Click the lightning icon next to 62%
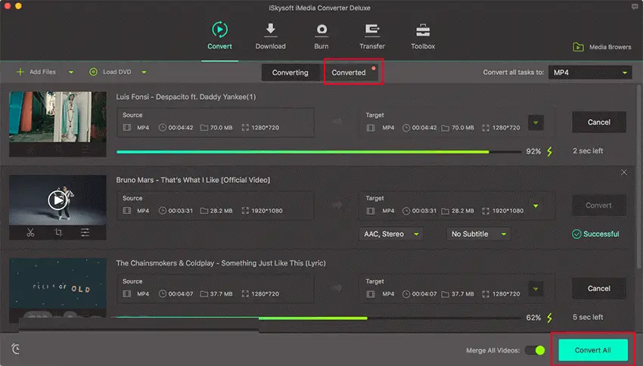 [549, 318]
